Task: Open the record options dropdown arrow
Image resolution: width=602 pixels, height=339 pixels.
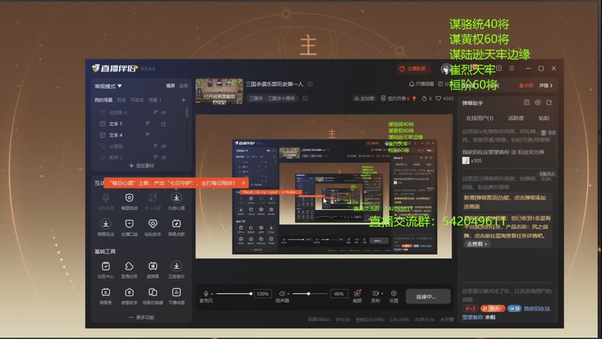Action: tap(382, 294)
